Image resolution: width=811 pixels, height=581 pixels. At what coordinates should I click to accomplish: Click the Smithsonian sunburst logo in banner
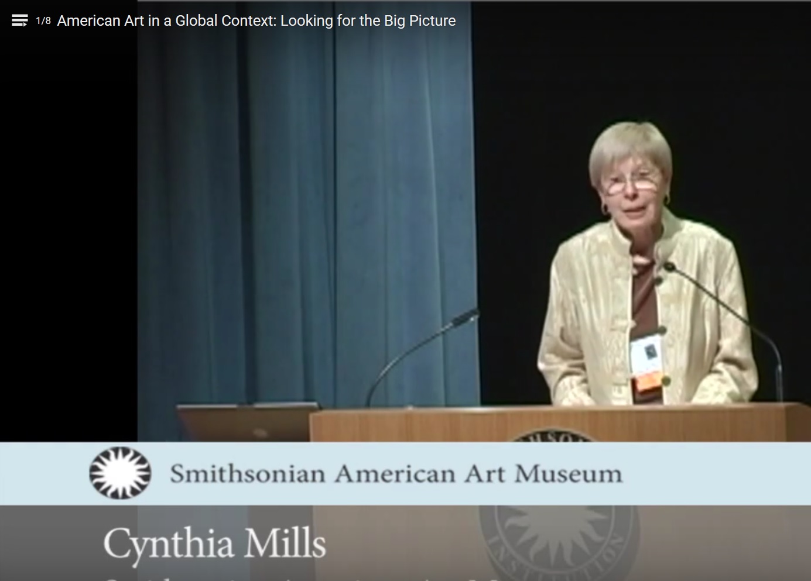pyautogui.click(x=120, y=473)
